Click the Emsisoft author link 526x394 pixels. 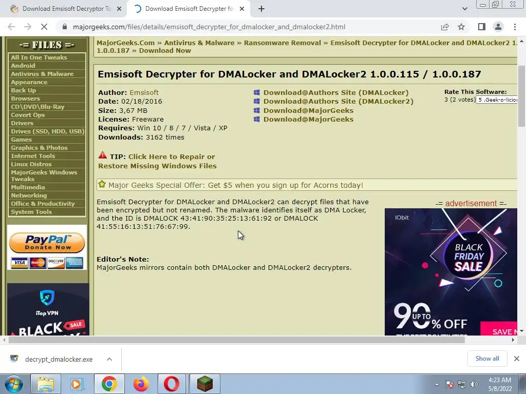(x=144, y=92)
